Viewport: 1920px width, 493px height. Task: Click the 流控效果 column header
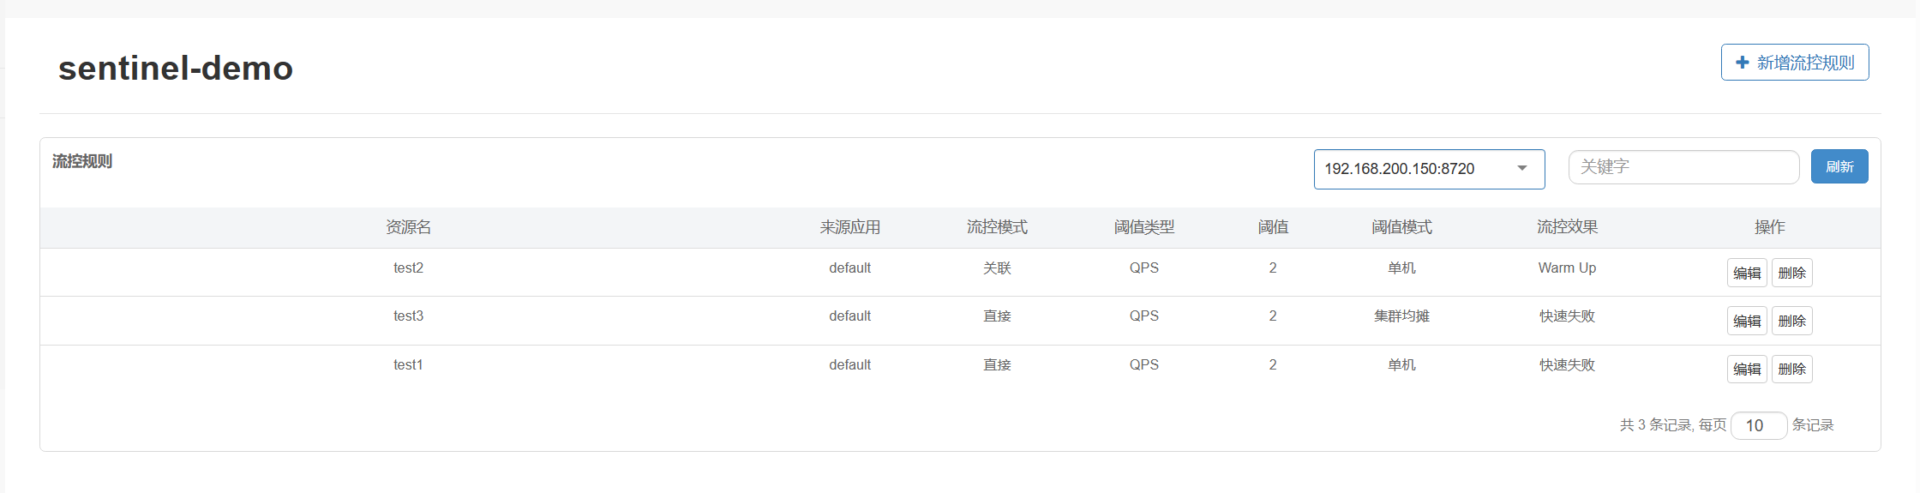pos(1567,227)
